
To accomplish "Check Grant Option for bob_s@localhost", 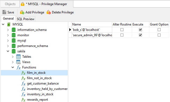I will point(159,30).
